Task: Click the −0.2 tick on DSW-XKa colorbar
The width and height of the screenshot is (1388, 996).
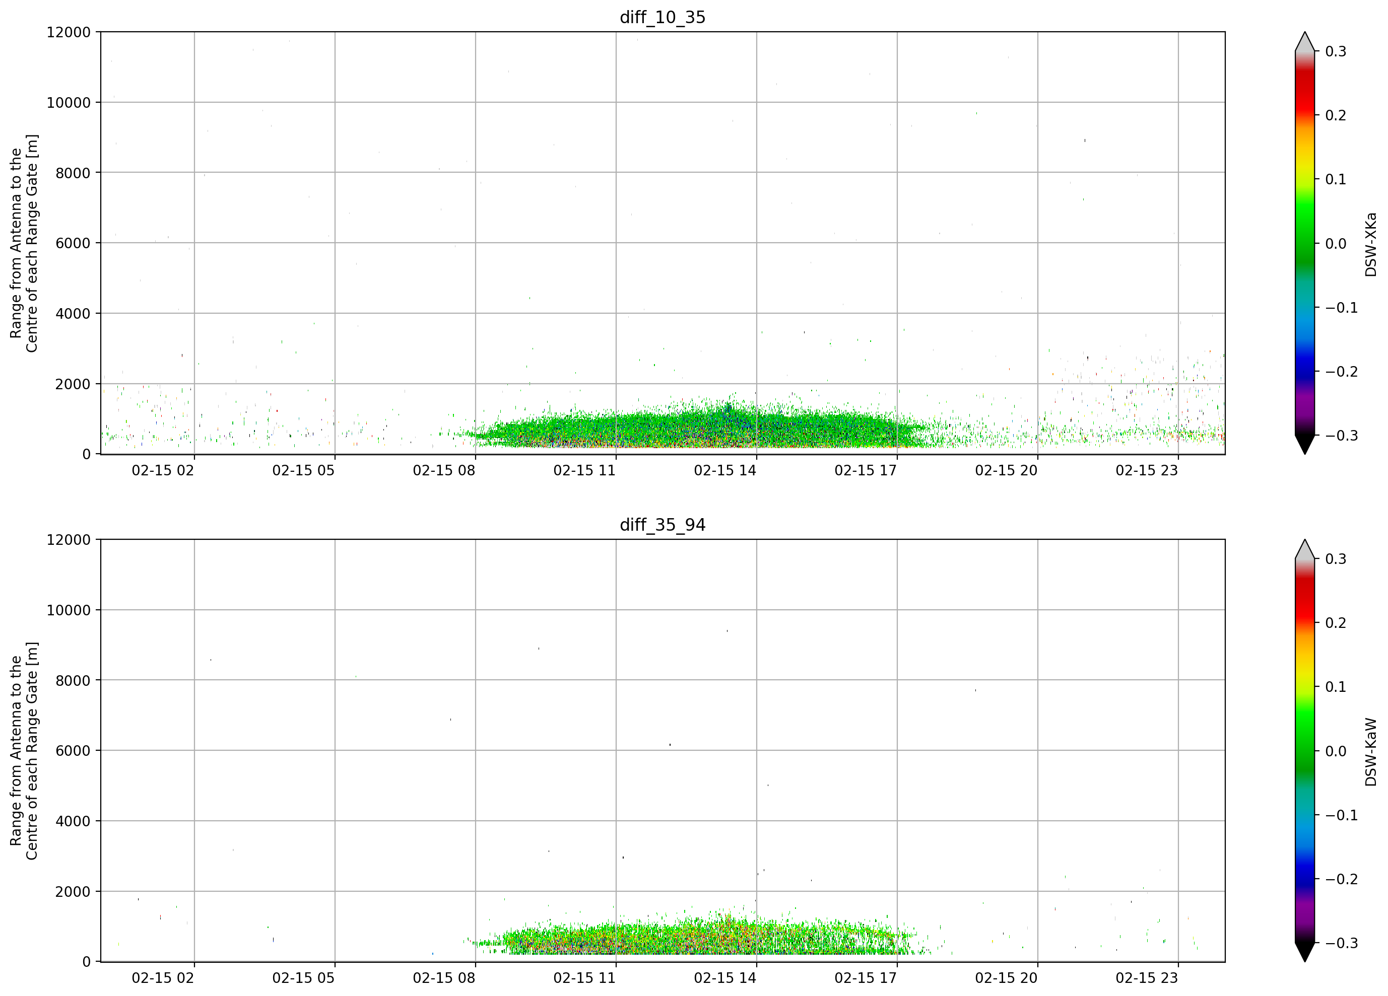Action: 1342,372
